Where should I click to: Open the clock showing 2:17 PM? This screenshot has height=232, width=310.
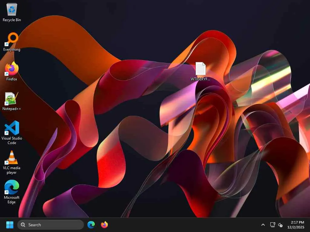(296, 225)
